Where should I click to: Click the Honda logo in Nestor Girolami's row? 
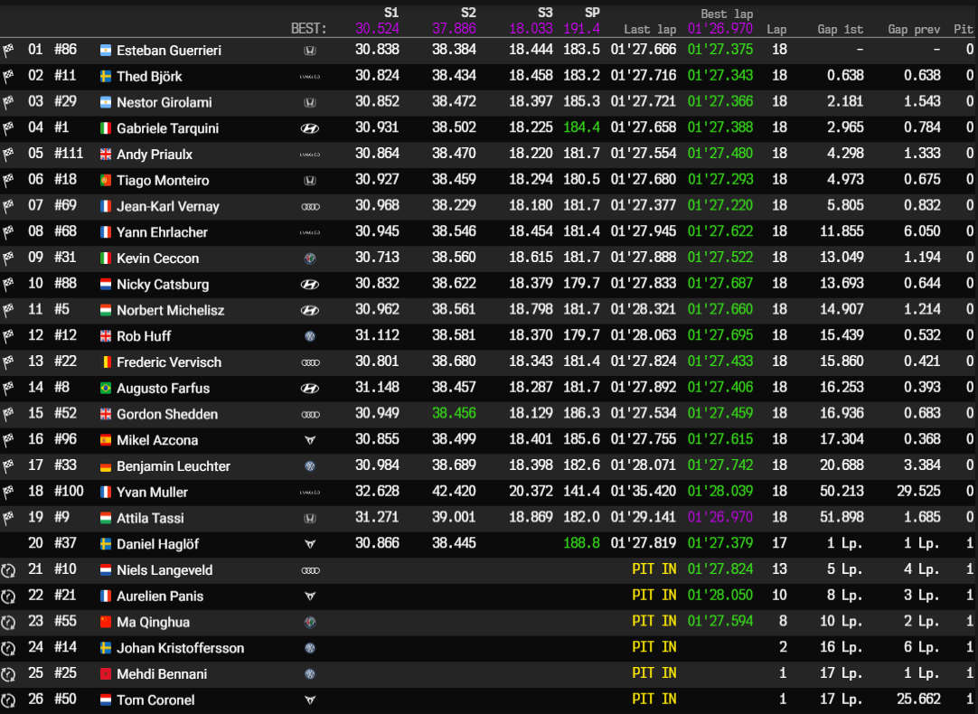pyautogui.click(x=309, y=103)
